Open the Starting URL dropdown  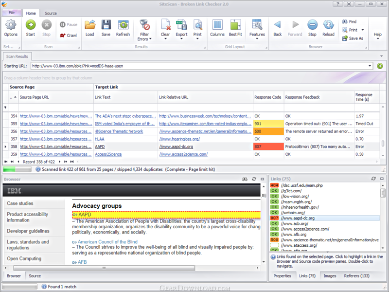(x=370, y=66)
